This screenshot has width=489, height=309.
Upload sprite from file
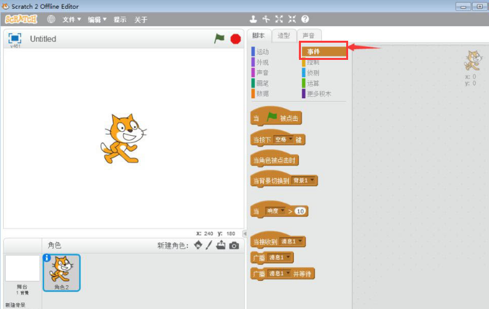(221, 245)
